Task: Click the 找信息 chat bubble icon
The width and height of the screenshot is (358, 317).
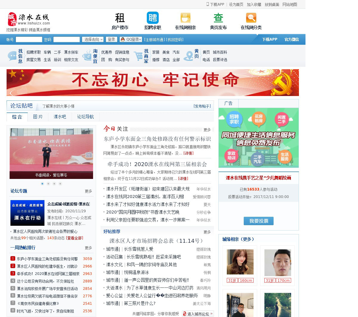Action: click(12, 56)
